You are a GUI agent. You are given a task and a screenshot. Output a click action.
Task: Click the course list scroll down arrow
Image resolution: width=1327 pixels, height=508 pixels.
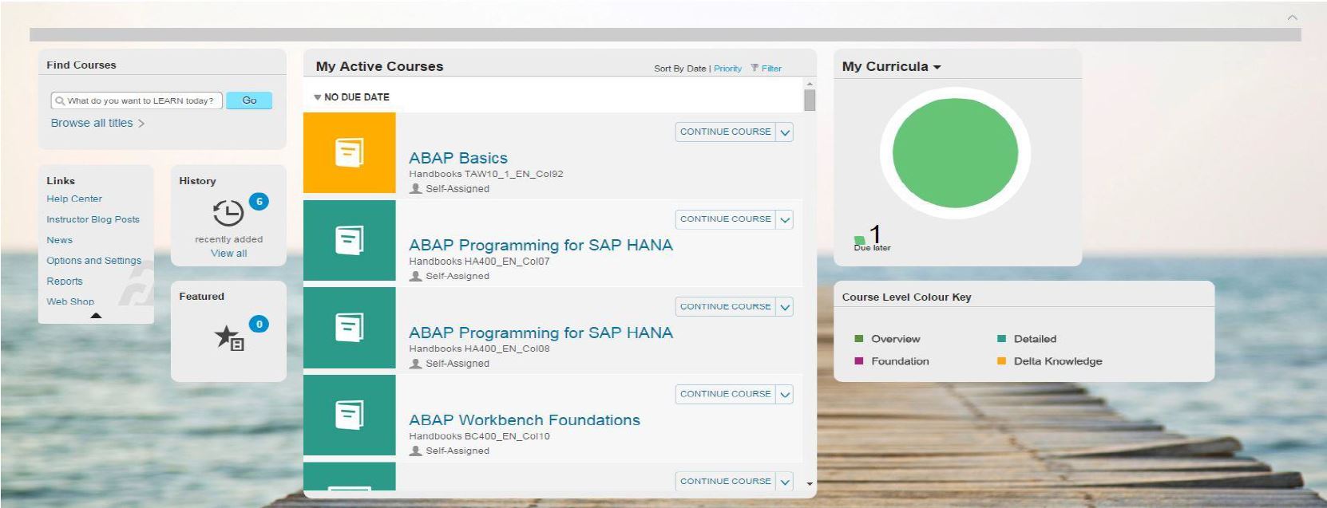point(810,483)
